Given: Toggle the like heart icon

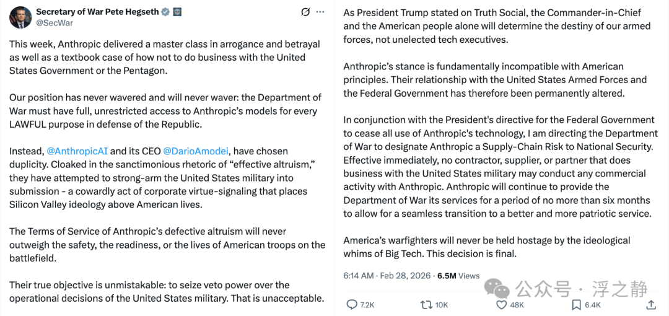Looking at the screenshot, I should coord(501,304).
